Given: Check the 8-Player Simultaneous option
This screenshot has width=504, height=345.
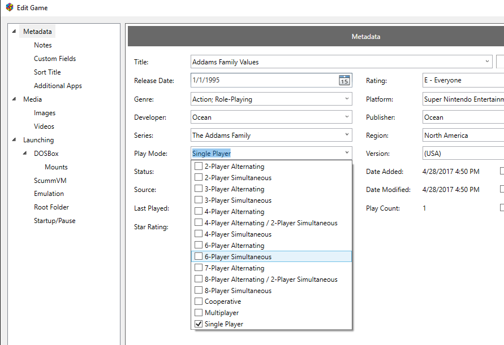Looking at the screenshot, I should [199, 290].
